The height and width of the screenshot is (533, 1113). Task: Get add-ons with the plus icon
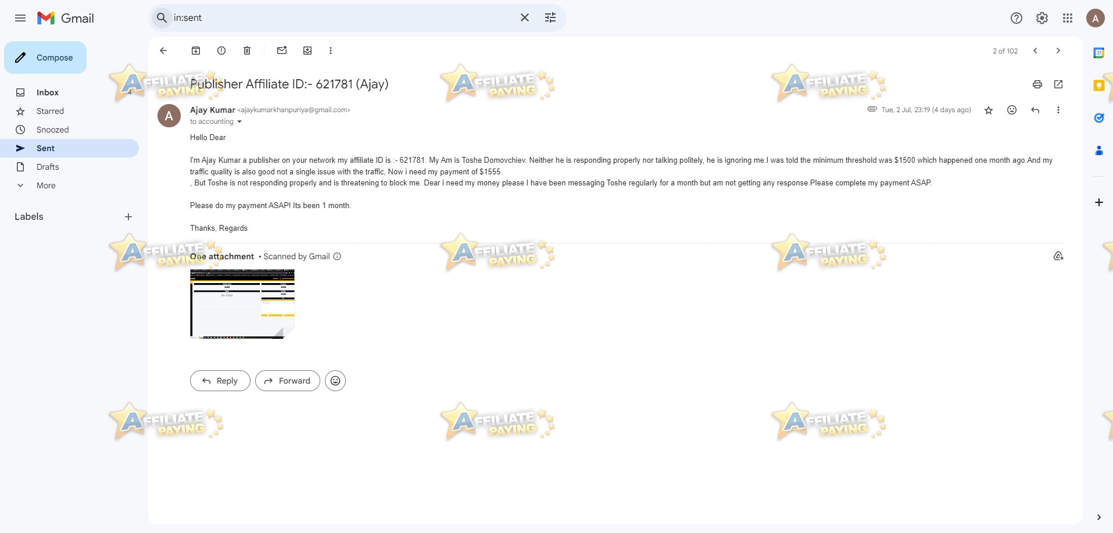1099,202
